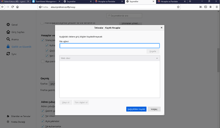220x128 pixels.
Task: Switch to the Gelen Kutusu Gmail tab
Action: tap(13, 1)
